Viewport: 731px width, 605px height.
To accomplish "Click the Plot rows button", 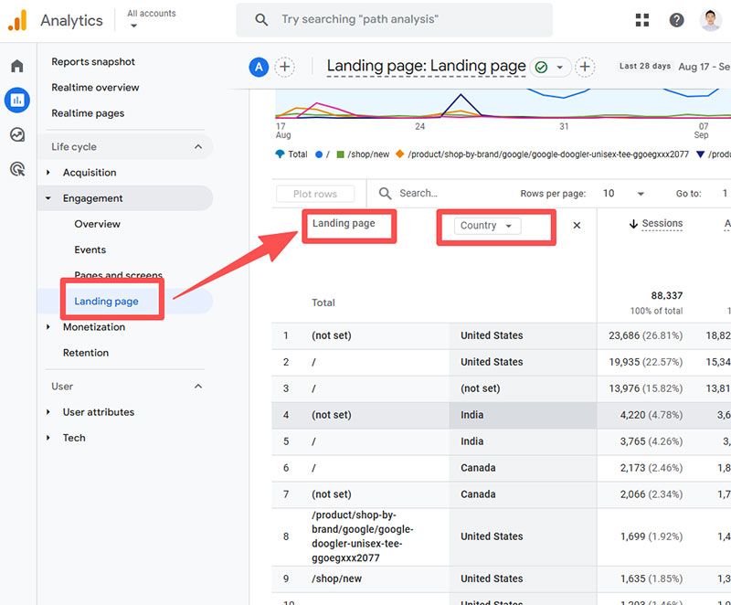I will (315, 194).
